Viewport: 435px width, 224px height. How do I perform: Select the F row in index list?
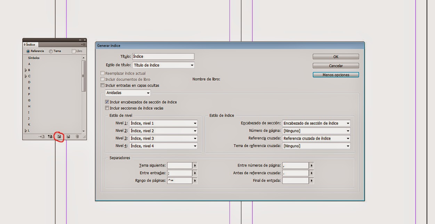[x=52, y=94]
